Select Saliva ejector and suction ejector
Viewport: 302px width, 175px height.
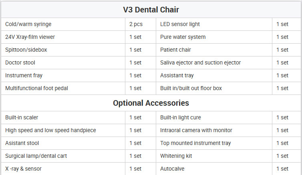pos(201,62)
